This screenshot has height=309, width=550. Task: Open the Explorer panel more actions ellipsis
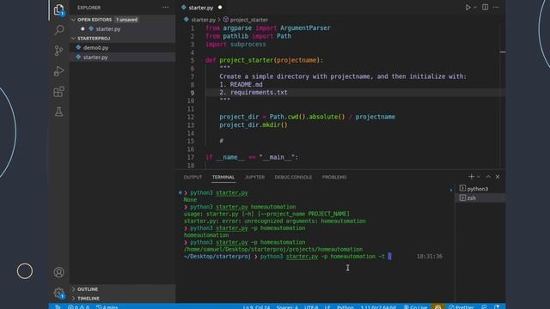click(x=166, y=8)
